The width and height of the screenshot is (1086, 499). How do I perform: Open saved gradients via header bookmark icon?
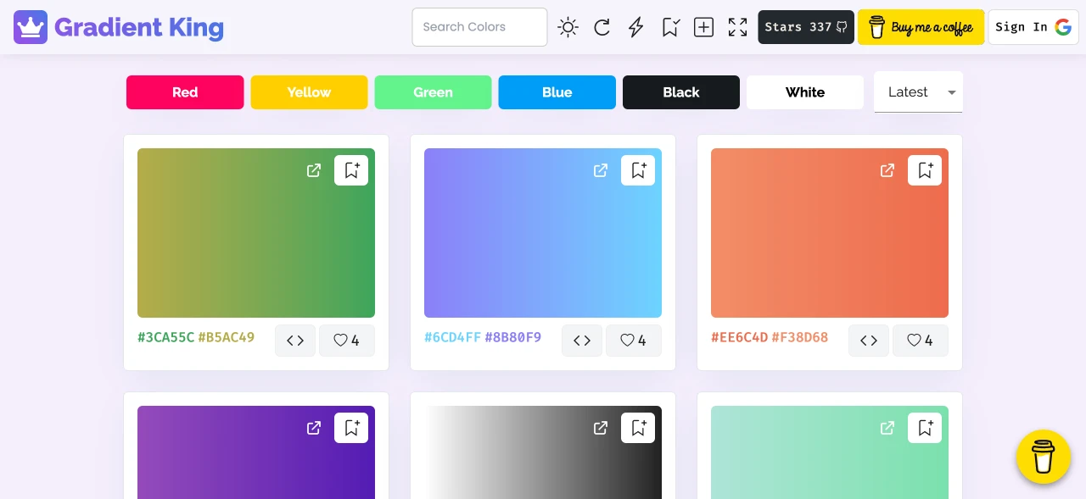(670, 27)
